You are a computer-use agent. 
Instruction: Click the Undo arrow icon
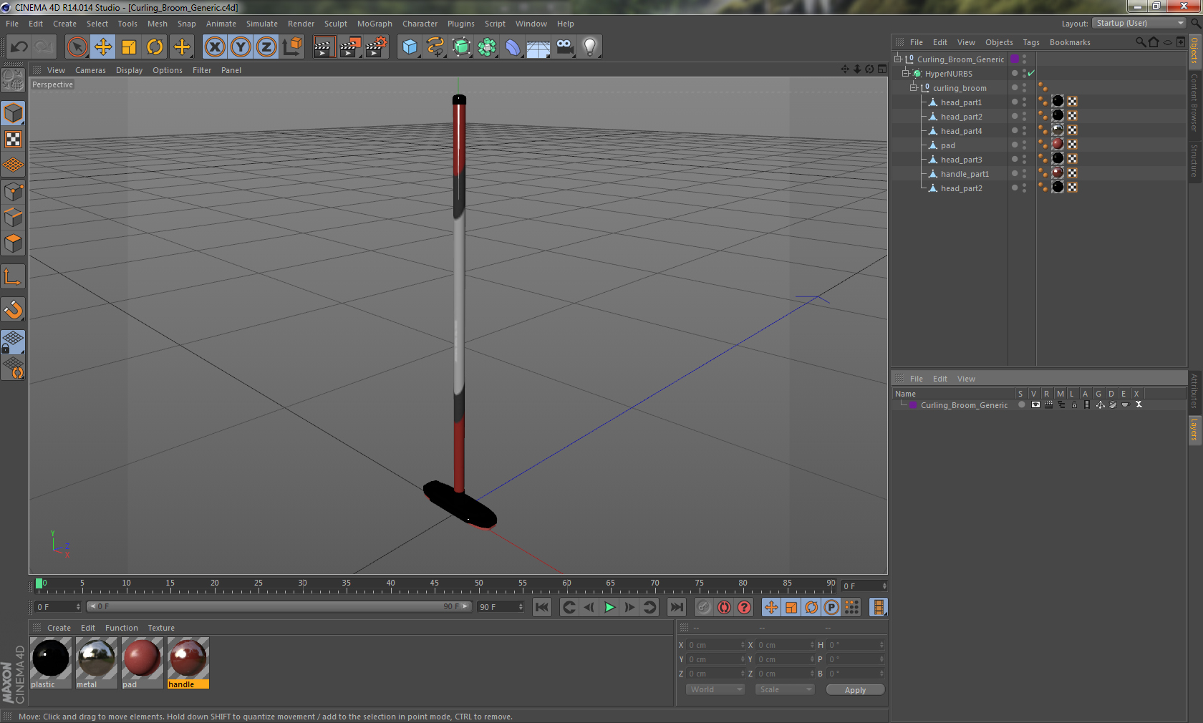click(x=19, y=47)
